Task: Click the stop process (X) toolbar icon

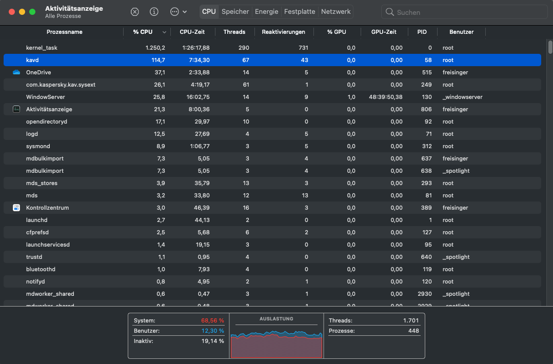Action: pos(134,12)
